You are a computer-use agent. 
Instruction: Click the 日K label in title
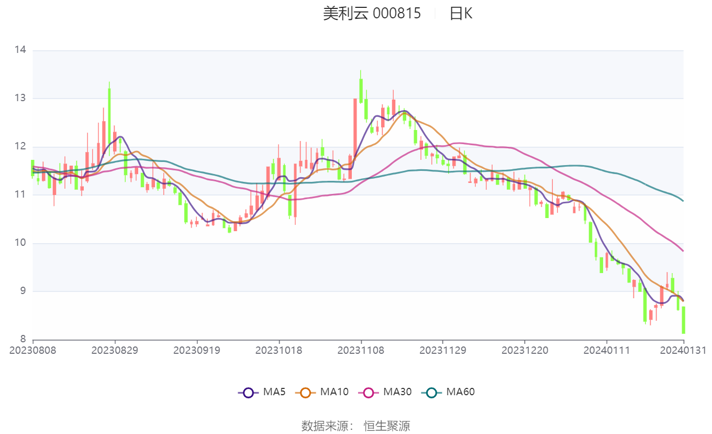click(461, 14)
